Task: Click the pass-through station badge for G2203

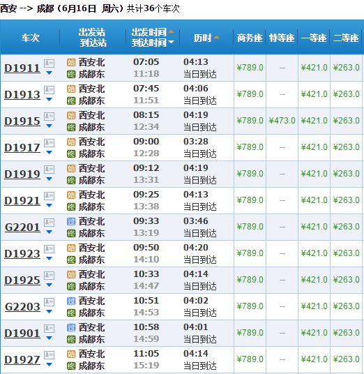Action: point(71,301)
